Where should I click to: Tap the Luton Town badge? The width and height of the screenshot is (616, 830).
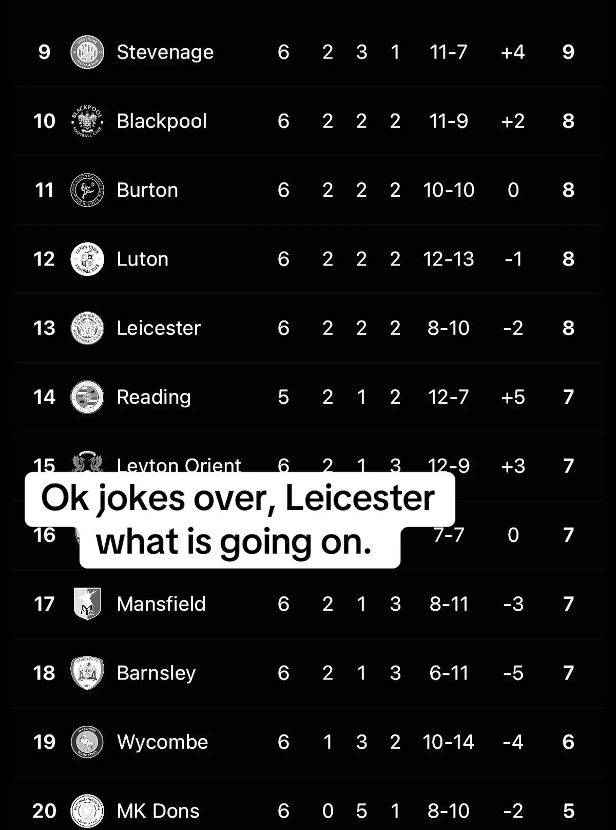(x=87, y=259)
